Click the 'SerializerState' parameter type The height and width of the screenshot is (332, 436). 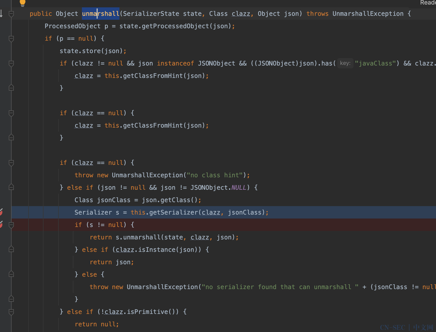pyautogui.click(x=151, y=14)
